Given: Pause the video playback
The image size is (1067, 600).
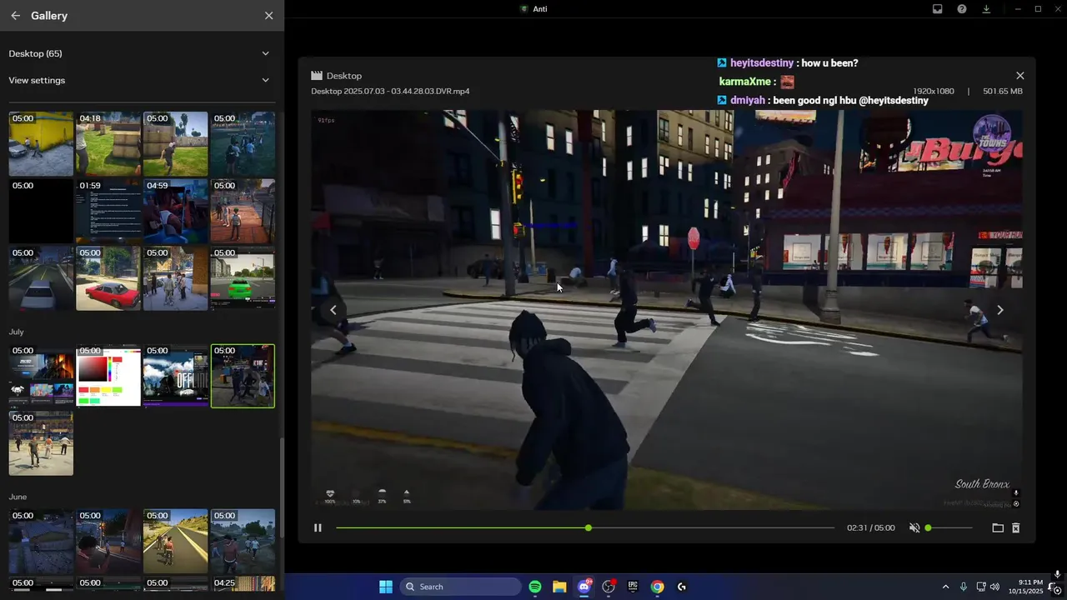Looking at the screenshot, I should (318, 527).
